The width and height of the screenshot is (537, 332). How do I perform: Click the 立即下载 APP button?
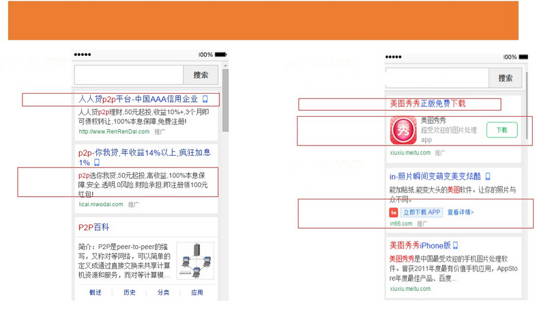pyautogui.click(x=422, y=212)
